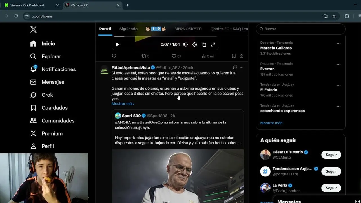Screen dimensions: 361x203
Task: Bookmark this page with the star
Action: coord(334,16)
